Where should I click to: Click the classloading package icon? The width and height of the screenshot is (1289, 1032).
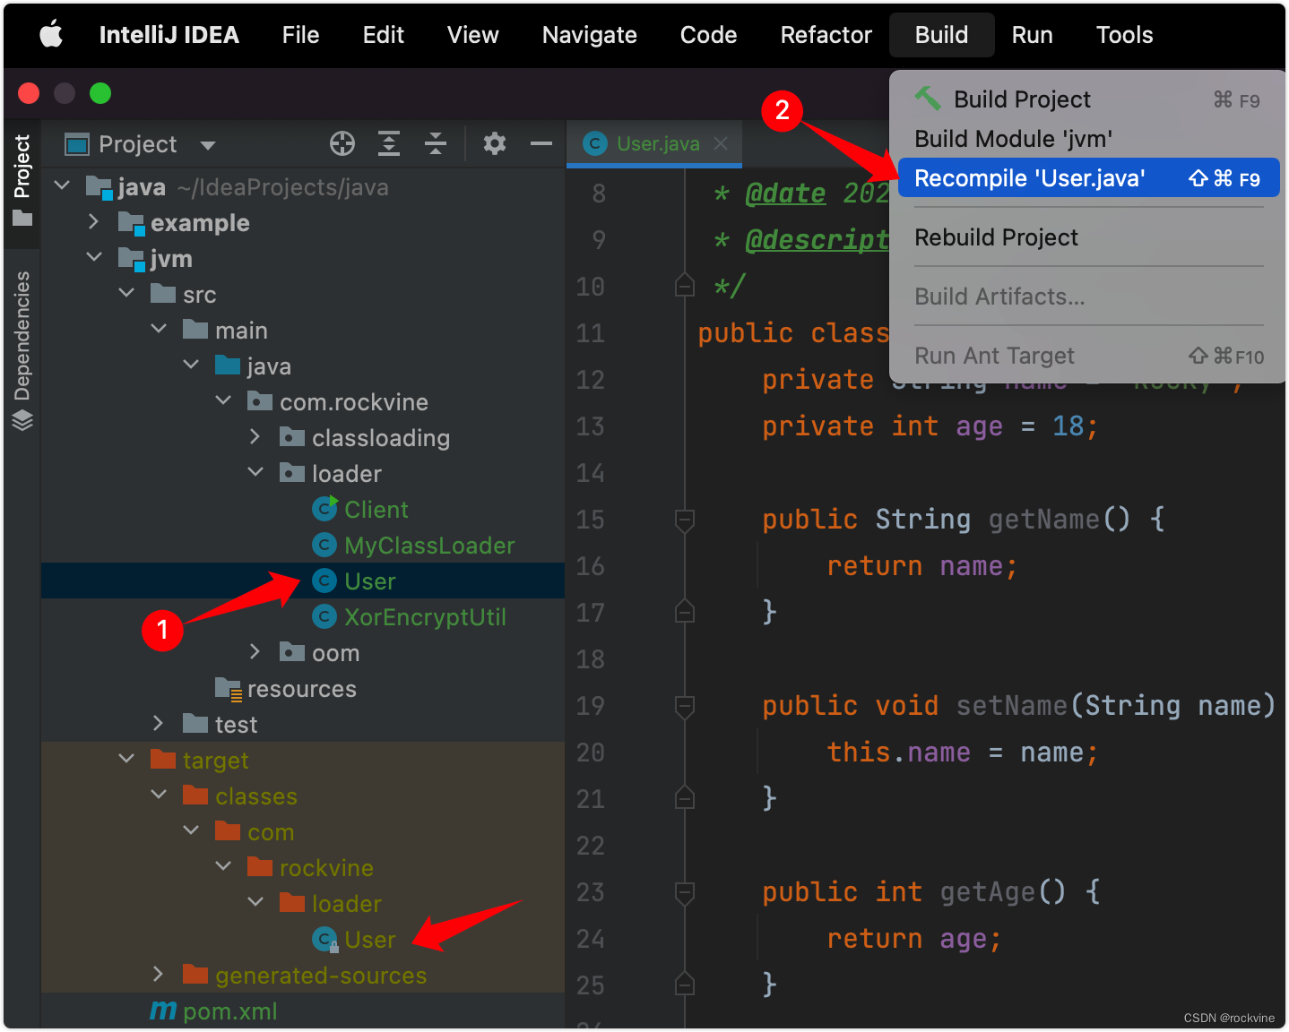tap(292, 437)
